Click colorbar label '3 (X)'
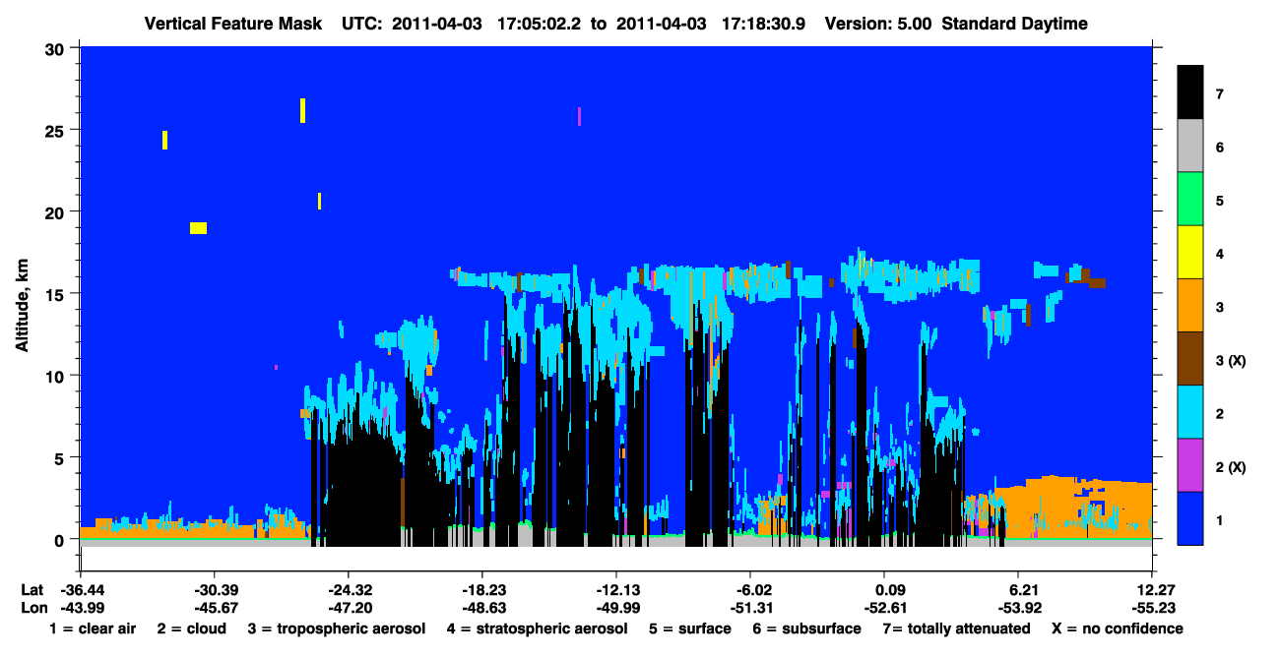This screenshot has height=656, width=1280. pos(1230,361)
